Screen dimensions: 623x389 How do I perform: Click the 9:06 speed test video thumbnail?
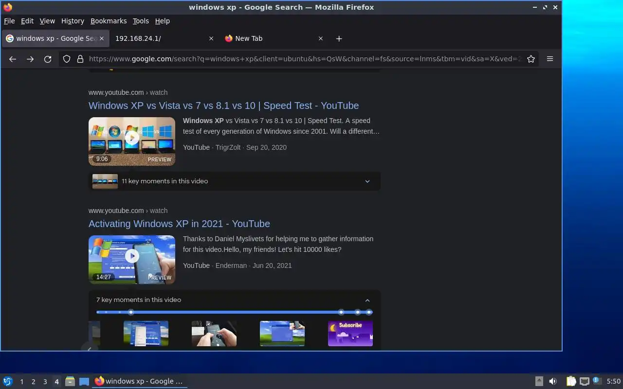[x=132, y=141]
